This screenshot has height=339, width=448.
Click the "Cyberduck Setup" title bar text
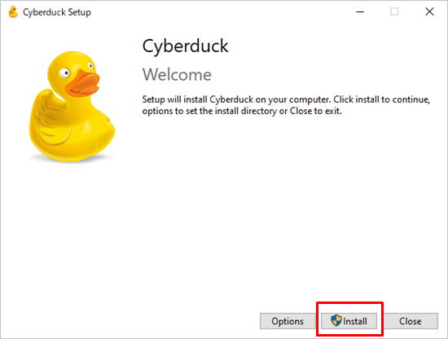57,12
